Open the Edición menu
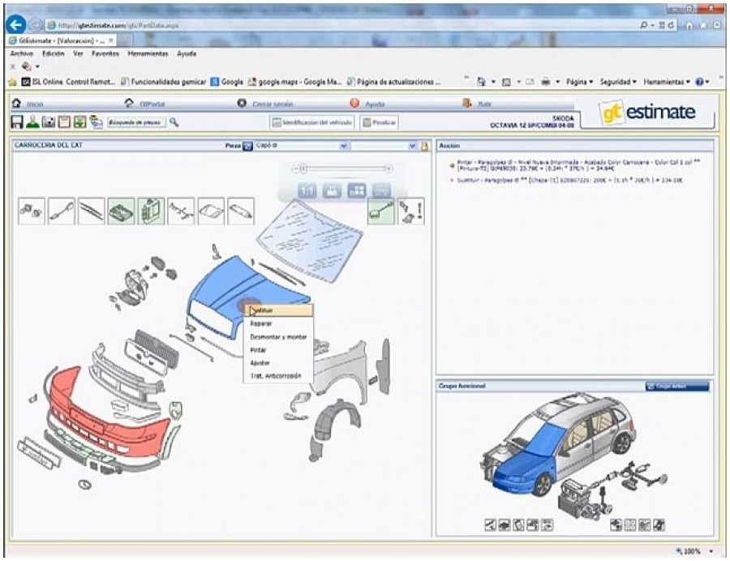The width and height of the screenshot is (730, 561). (53, 54)
